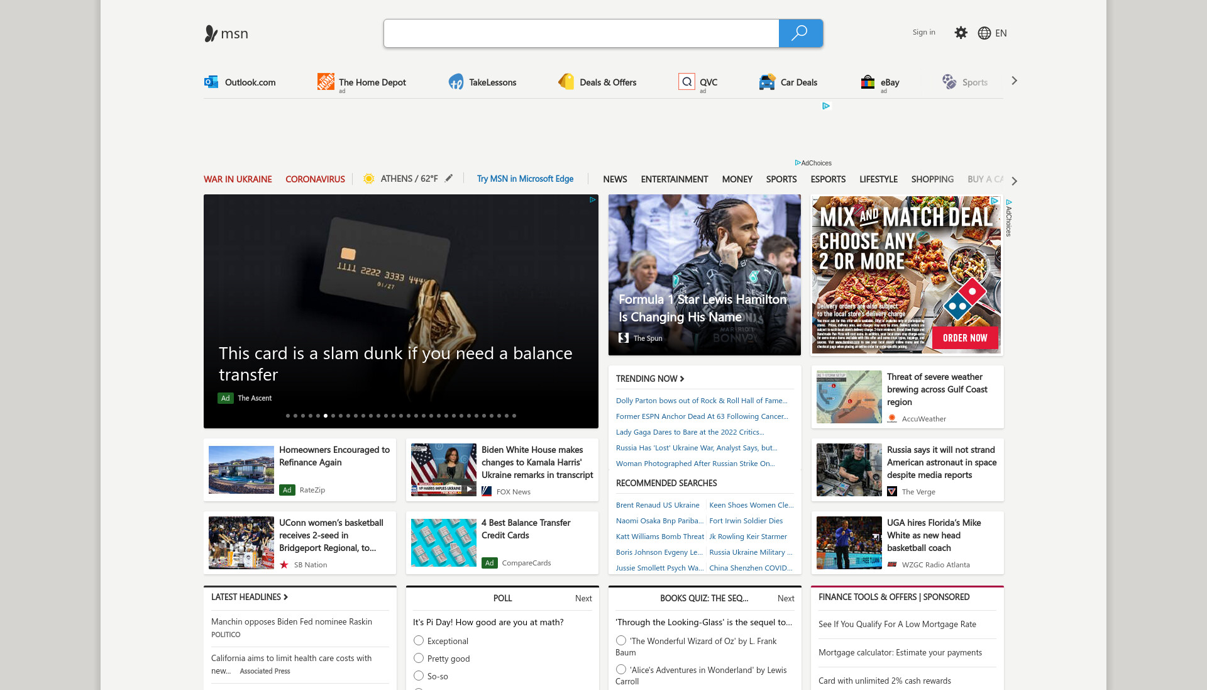
Task: Select the So-so poll option
Action: click(x=419, y=676)
